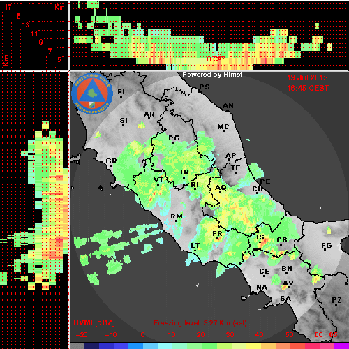
Task: Click the 30 legend value
Action: pos(230,335)
